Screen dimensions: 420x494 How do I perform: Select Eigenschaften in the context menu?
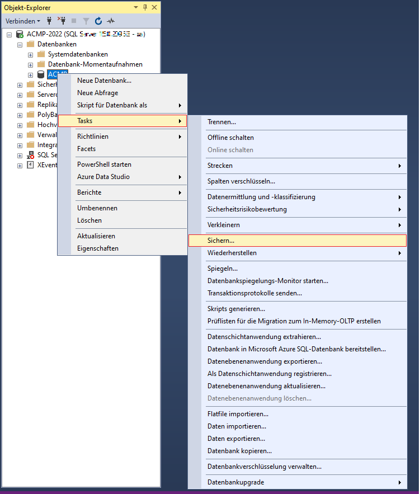point(97,248)
